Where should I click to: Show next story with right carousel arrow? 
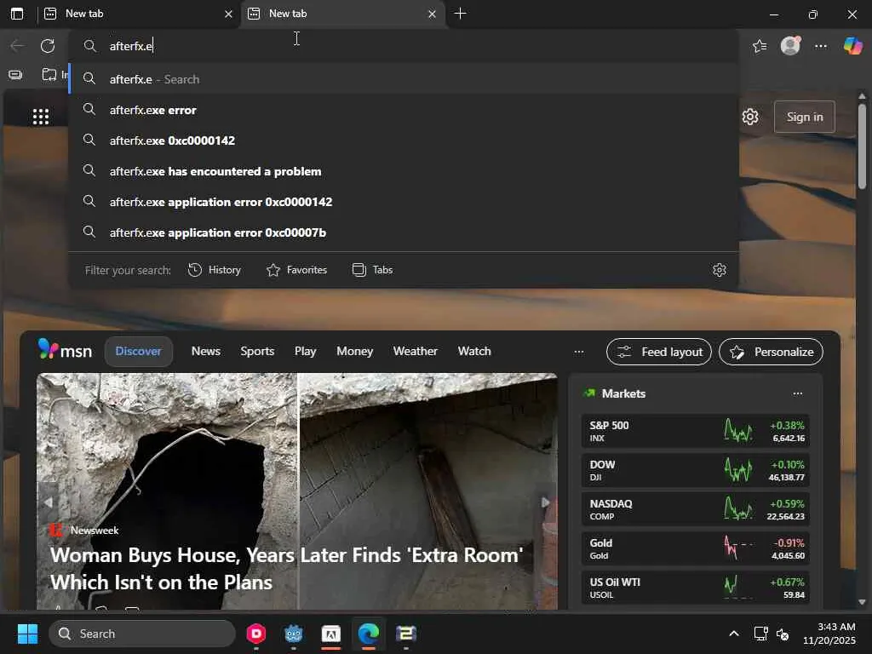(545, 502)
